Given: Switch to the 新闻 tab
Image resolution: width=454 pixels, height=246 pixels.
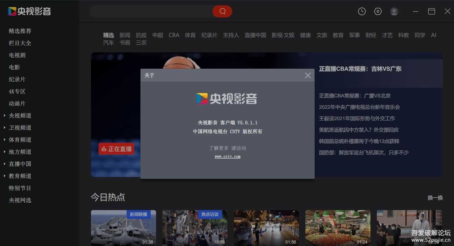Looking at the screenshot, I should pos(125,35).
